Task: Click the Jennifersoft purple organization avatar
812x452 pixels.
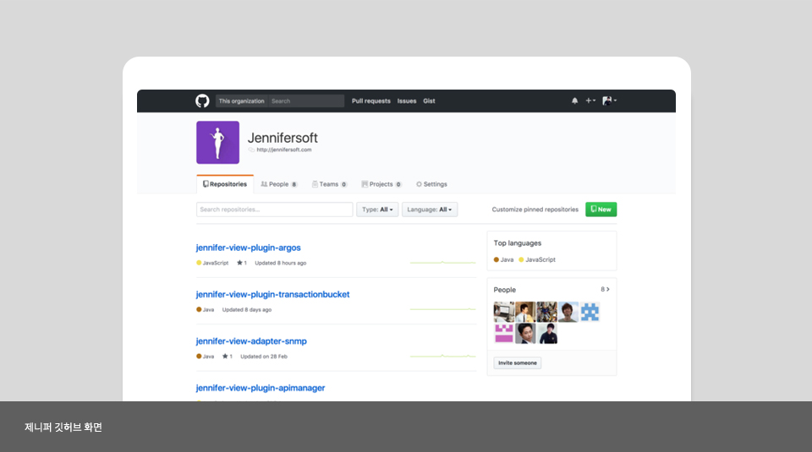Action: click(x=217, y=142)
